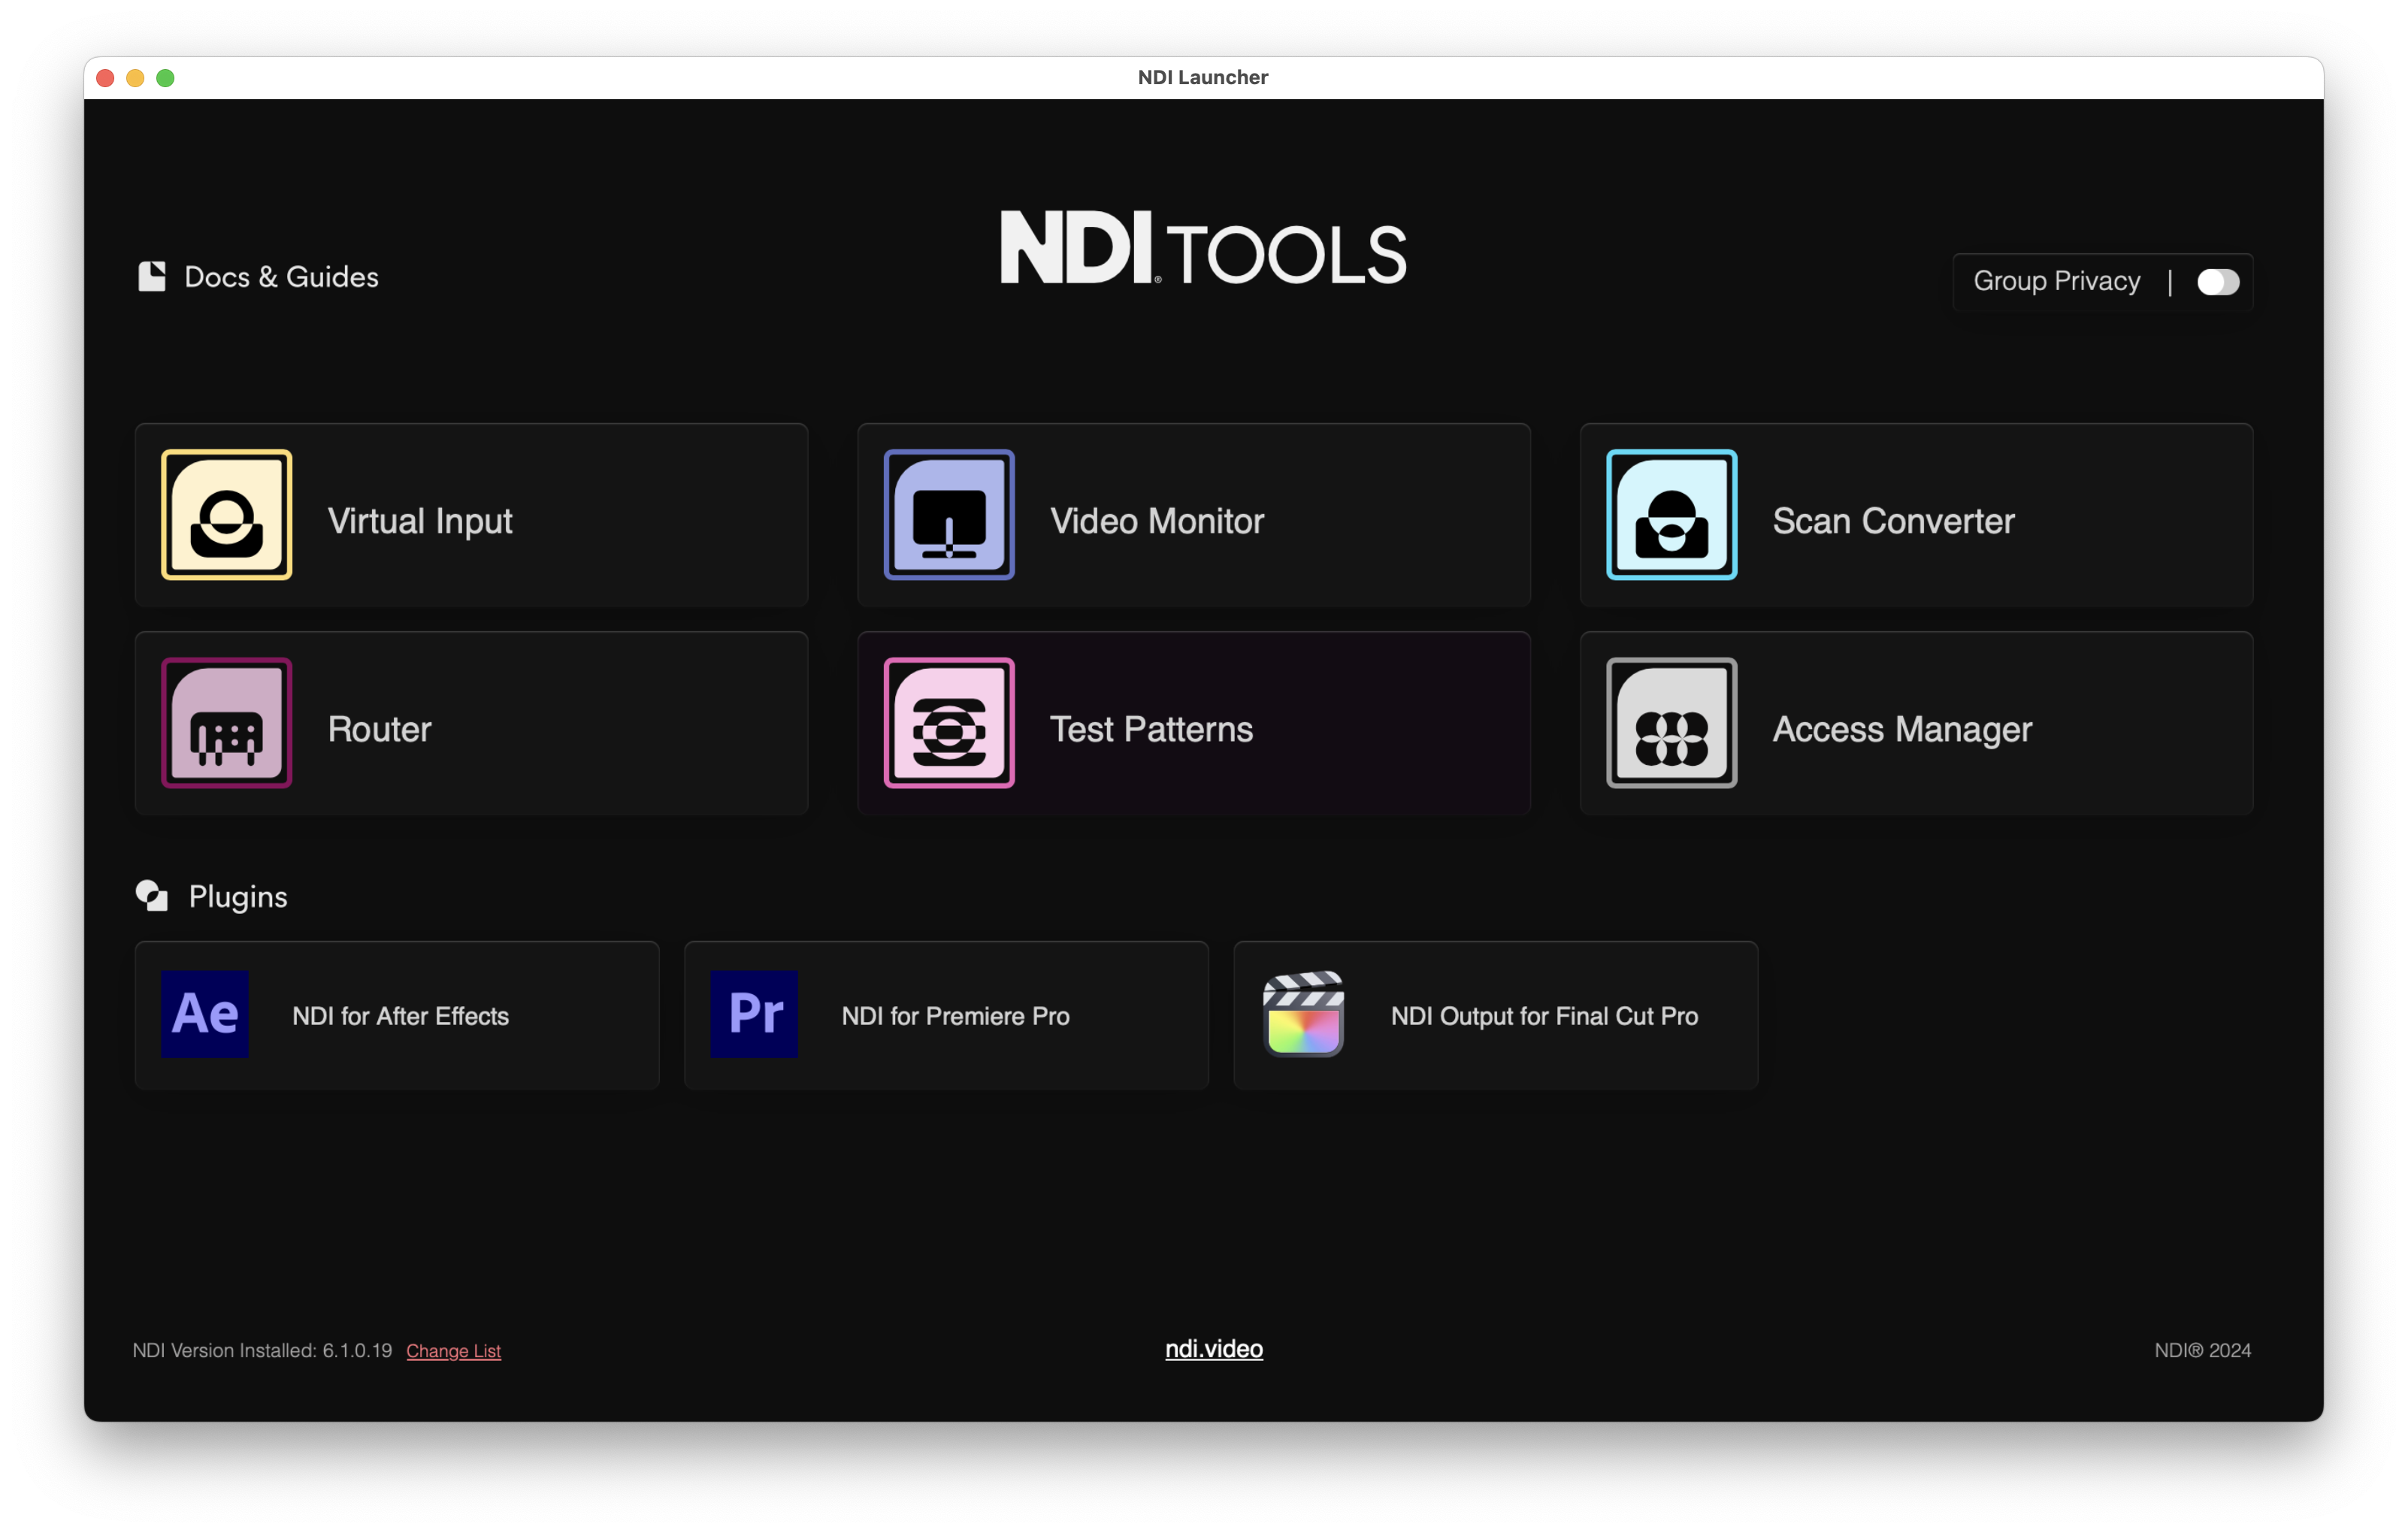Click the Group Privacy label text
2408x1533 pixels.
(2056, 281)
